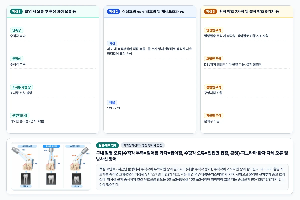
Task: Click the 인접면 우식 tag
Action: click(x=214, y=30)
